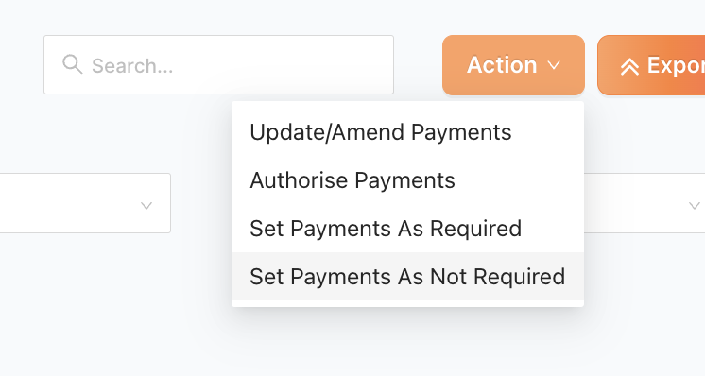This screenshot has width=705, height=376.
Task: Click the magnifying glass search icon
Action: tap(73, 64)
